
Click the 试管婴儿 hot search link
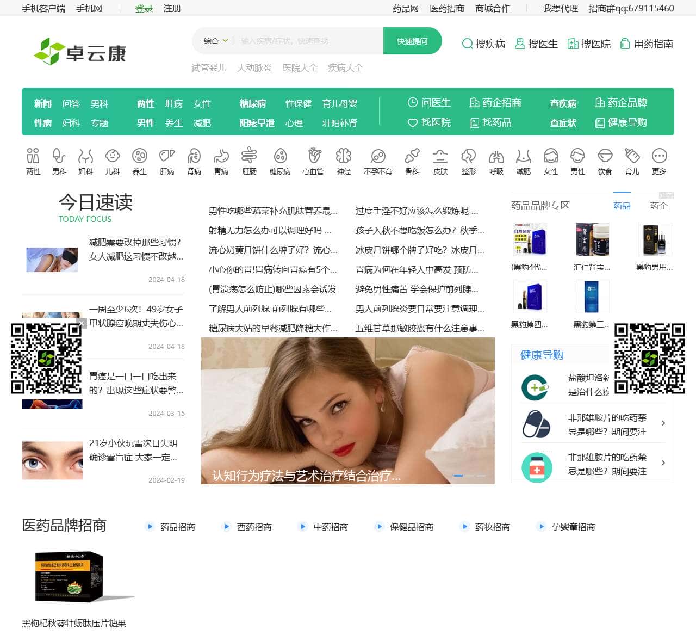click(x=209, y=68)
